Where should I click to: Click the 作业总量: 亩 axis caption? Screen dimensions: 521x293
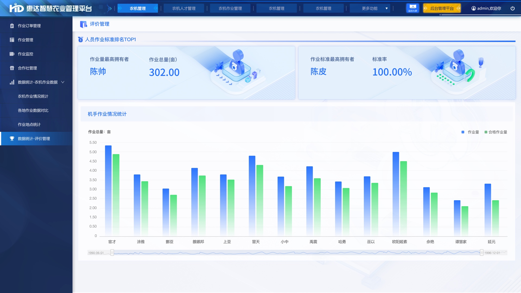click(x=99, y=132)
